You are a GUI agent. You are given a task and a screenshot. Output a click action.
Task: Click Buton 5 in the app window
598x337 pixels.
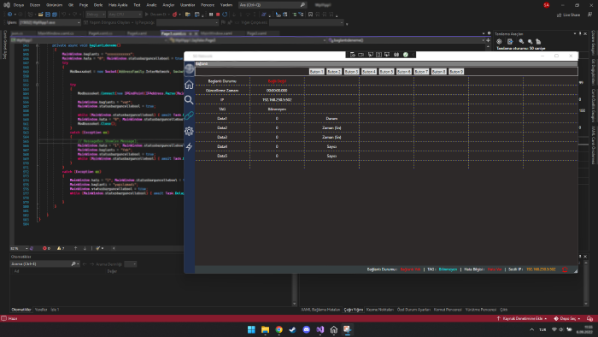coord(386,72)
